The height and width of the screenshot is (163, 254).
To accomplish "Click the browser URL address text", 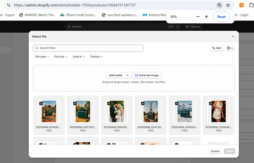I will [x=75, y=5].
